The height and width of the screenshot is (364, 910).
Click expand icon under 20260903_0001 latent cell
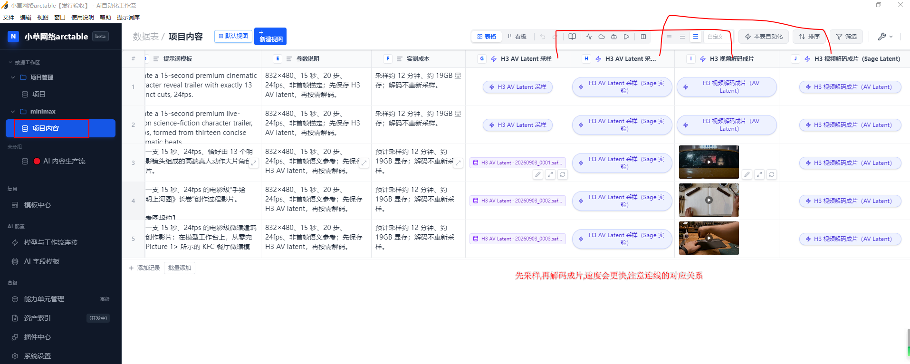(x=550, y=174)
